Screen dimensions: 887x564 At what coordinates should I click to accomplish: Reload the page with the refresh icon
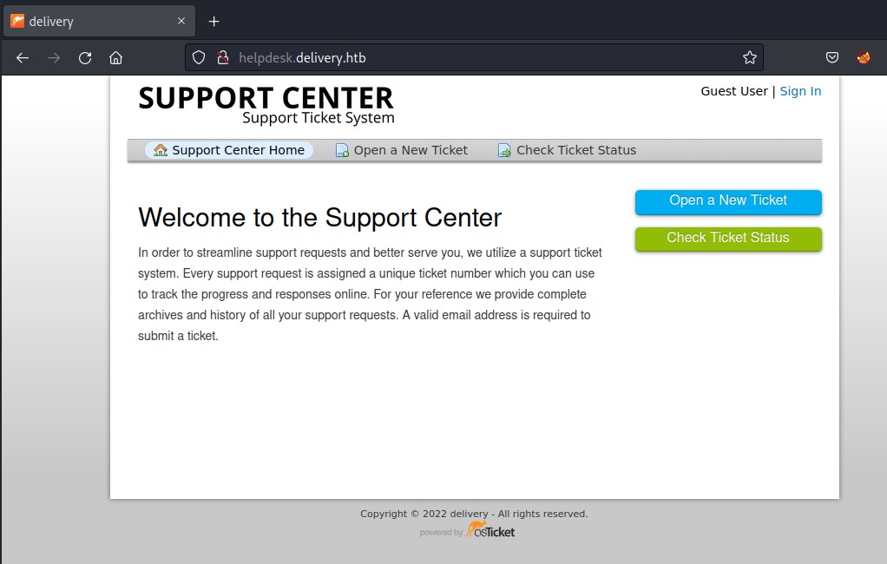click(85, 58)
